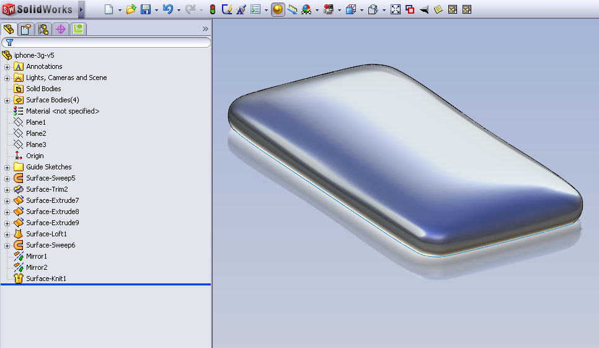This screenshot has height=348, width=599.
Task: Open the Appearance dropdown arrow
Action: click(317, 10)
